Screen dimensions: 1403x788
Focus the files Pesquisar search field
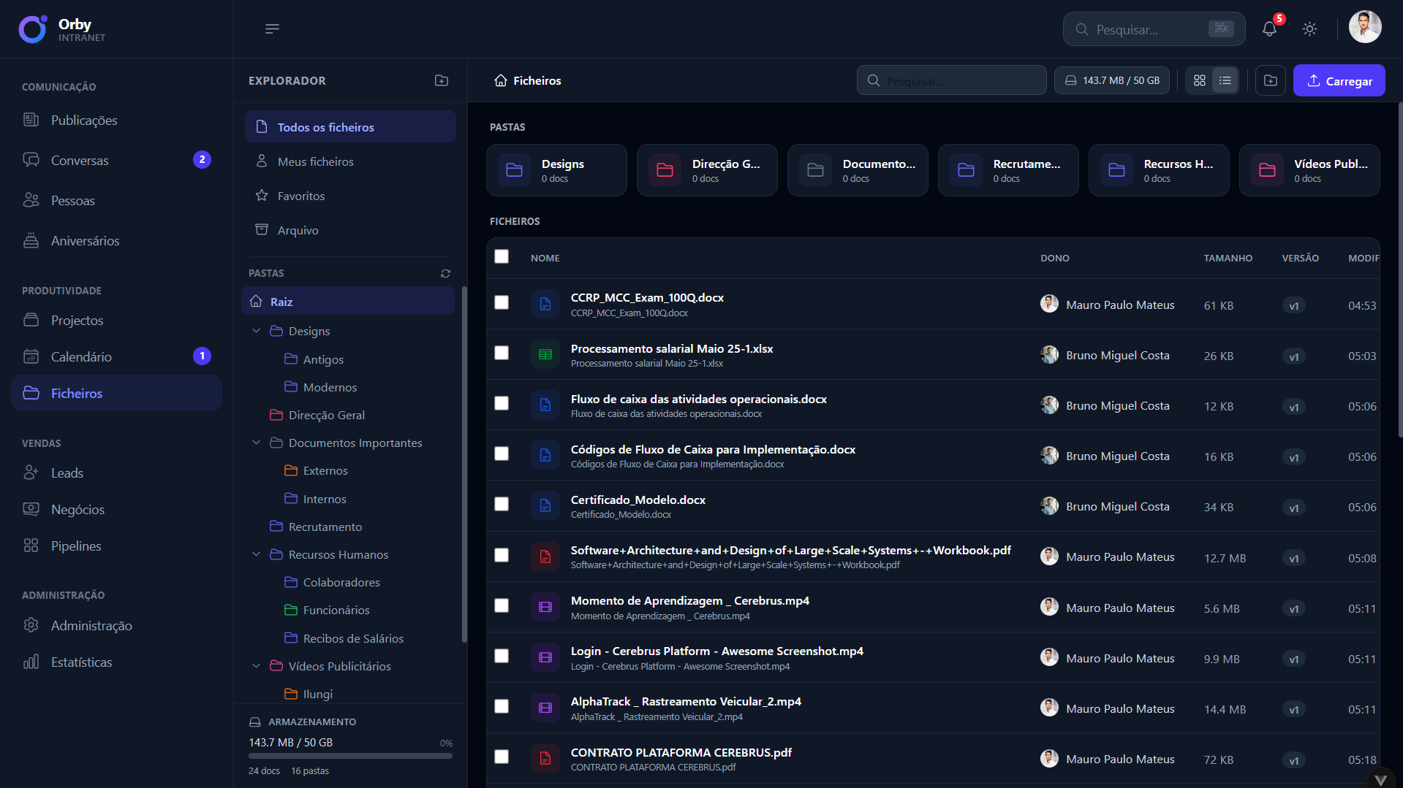951,80
